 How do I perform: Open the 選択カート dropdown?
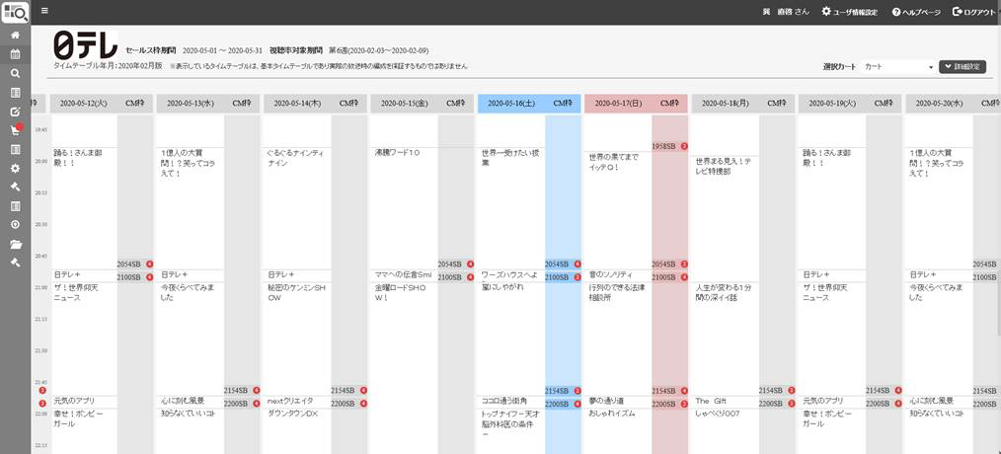[x=896, y=67]
